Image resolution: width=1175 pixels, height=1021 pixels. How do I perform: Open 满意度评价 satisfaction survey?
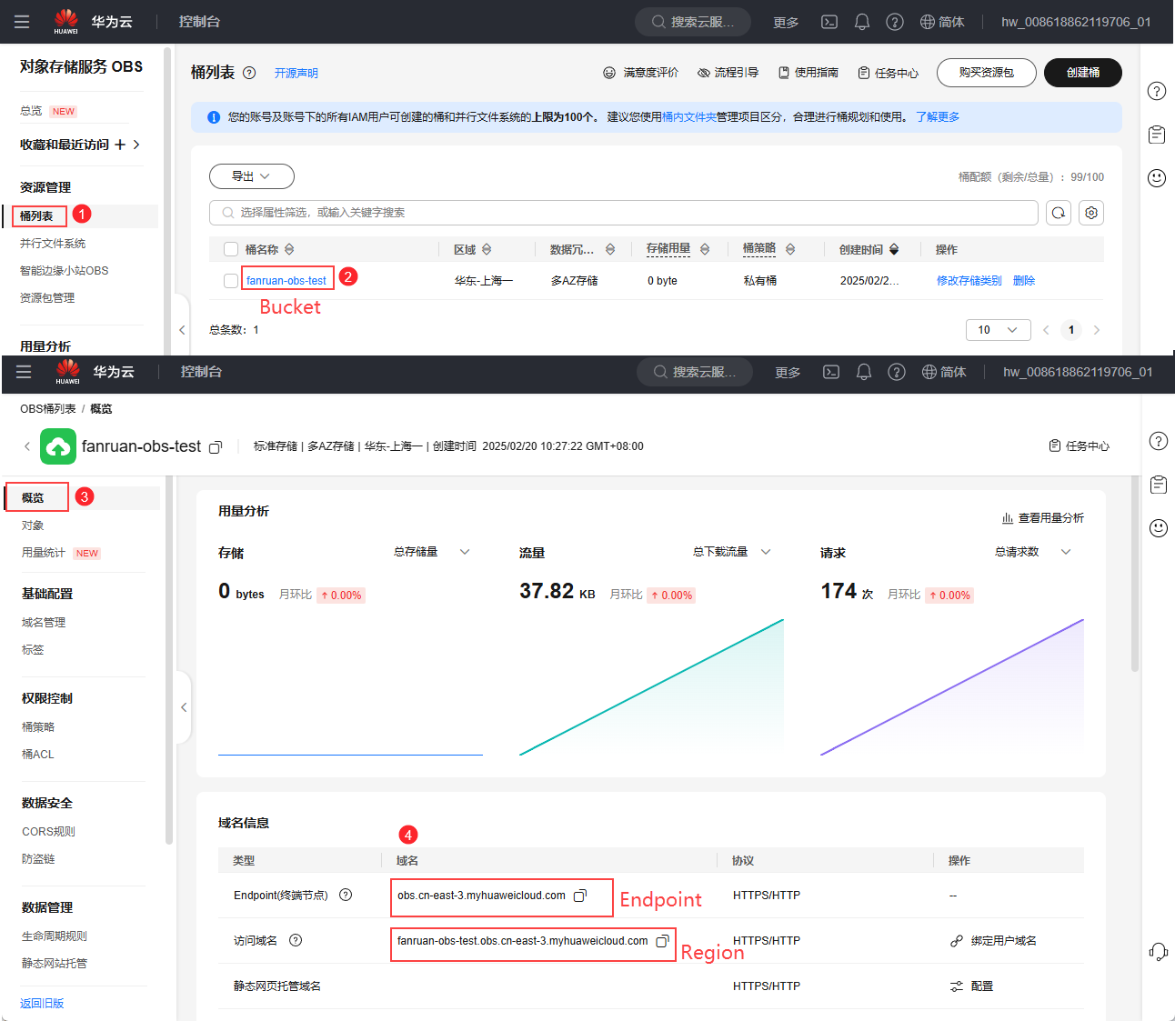(640, 73)
